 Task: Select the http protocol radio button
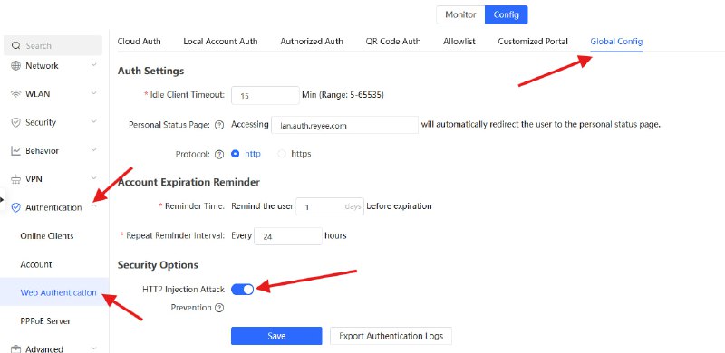(x=235, y=154)
